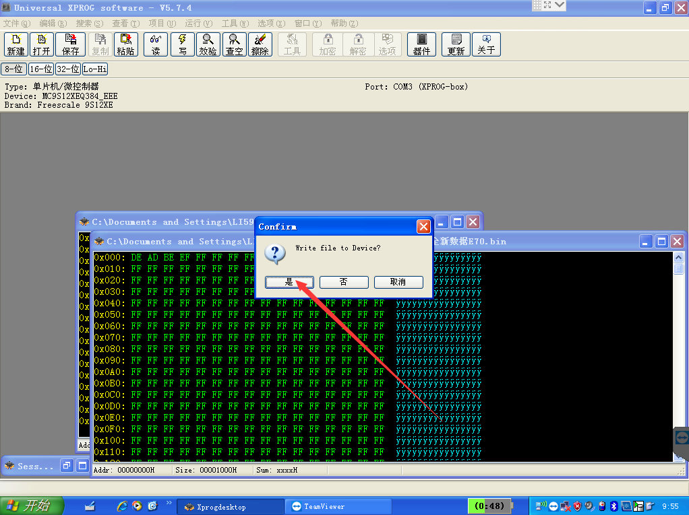Click the 查空 (Blank check) toolbar icon
The height and width of the screenshot is (515, 689).
pyautogui.click(x=234, y=44)
